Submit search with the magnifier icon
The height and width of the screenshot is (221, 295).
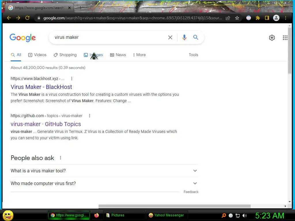[x=196, y=37]
